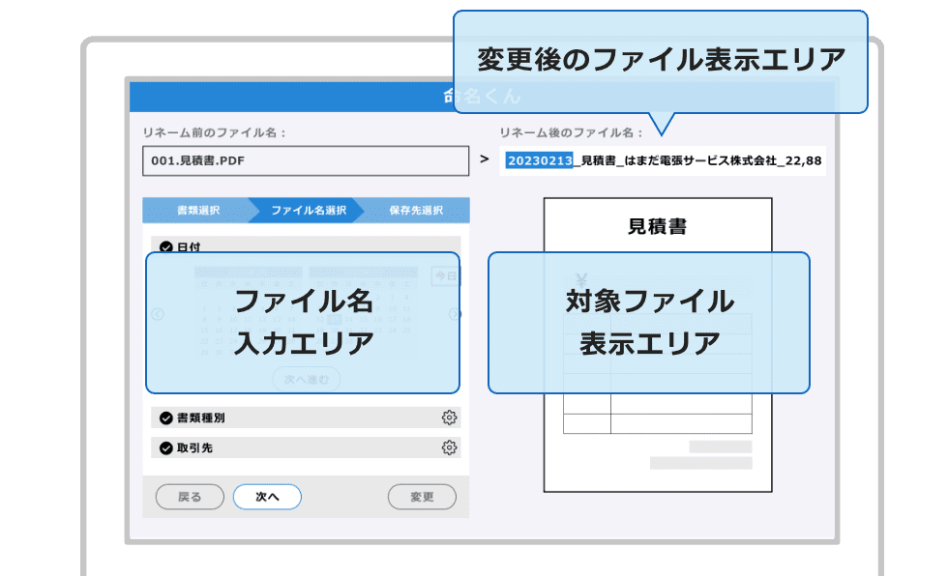Viewport: 948px width, 576px height.
Task: Click the 戻る button
Action: point(190,497)
